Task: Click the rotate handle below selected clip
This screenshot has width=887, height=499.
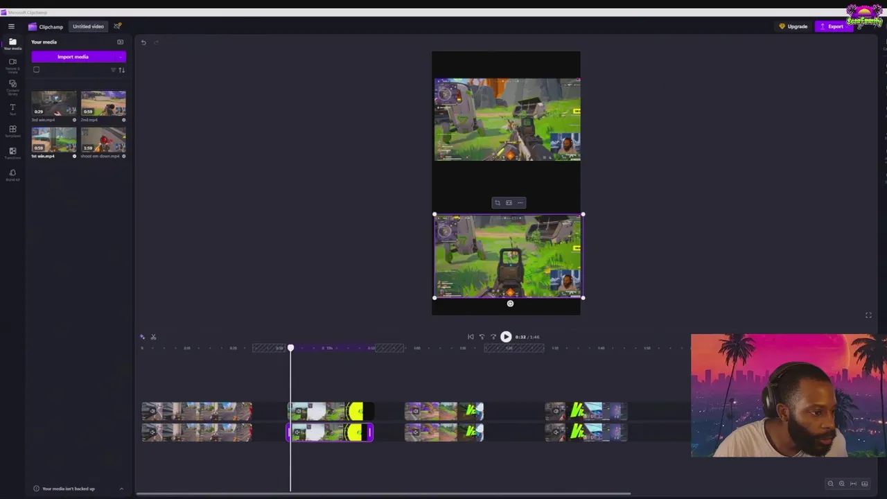Action: (x=510, y=304)
